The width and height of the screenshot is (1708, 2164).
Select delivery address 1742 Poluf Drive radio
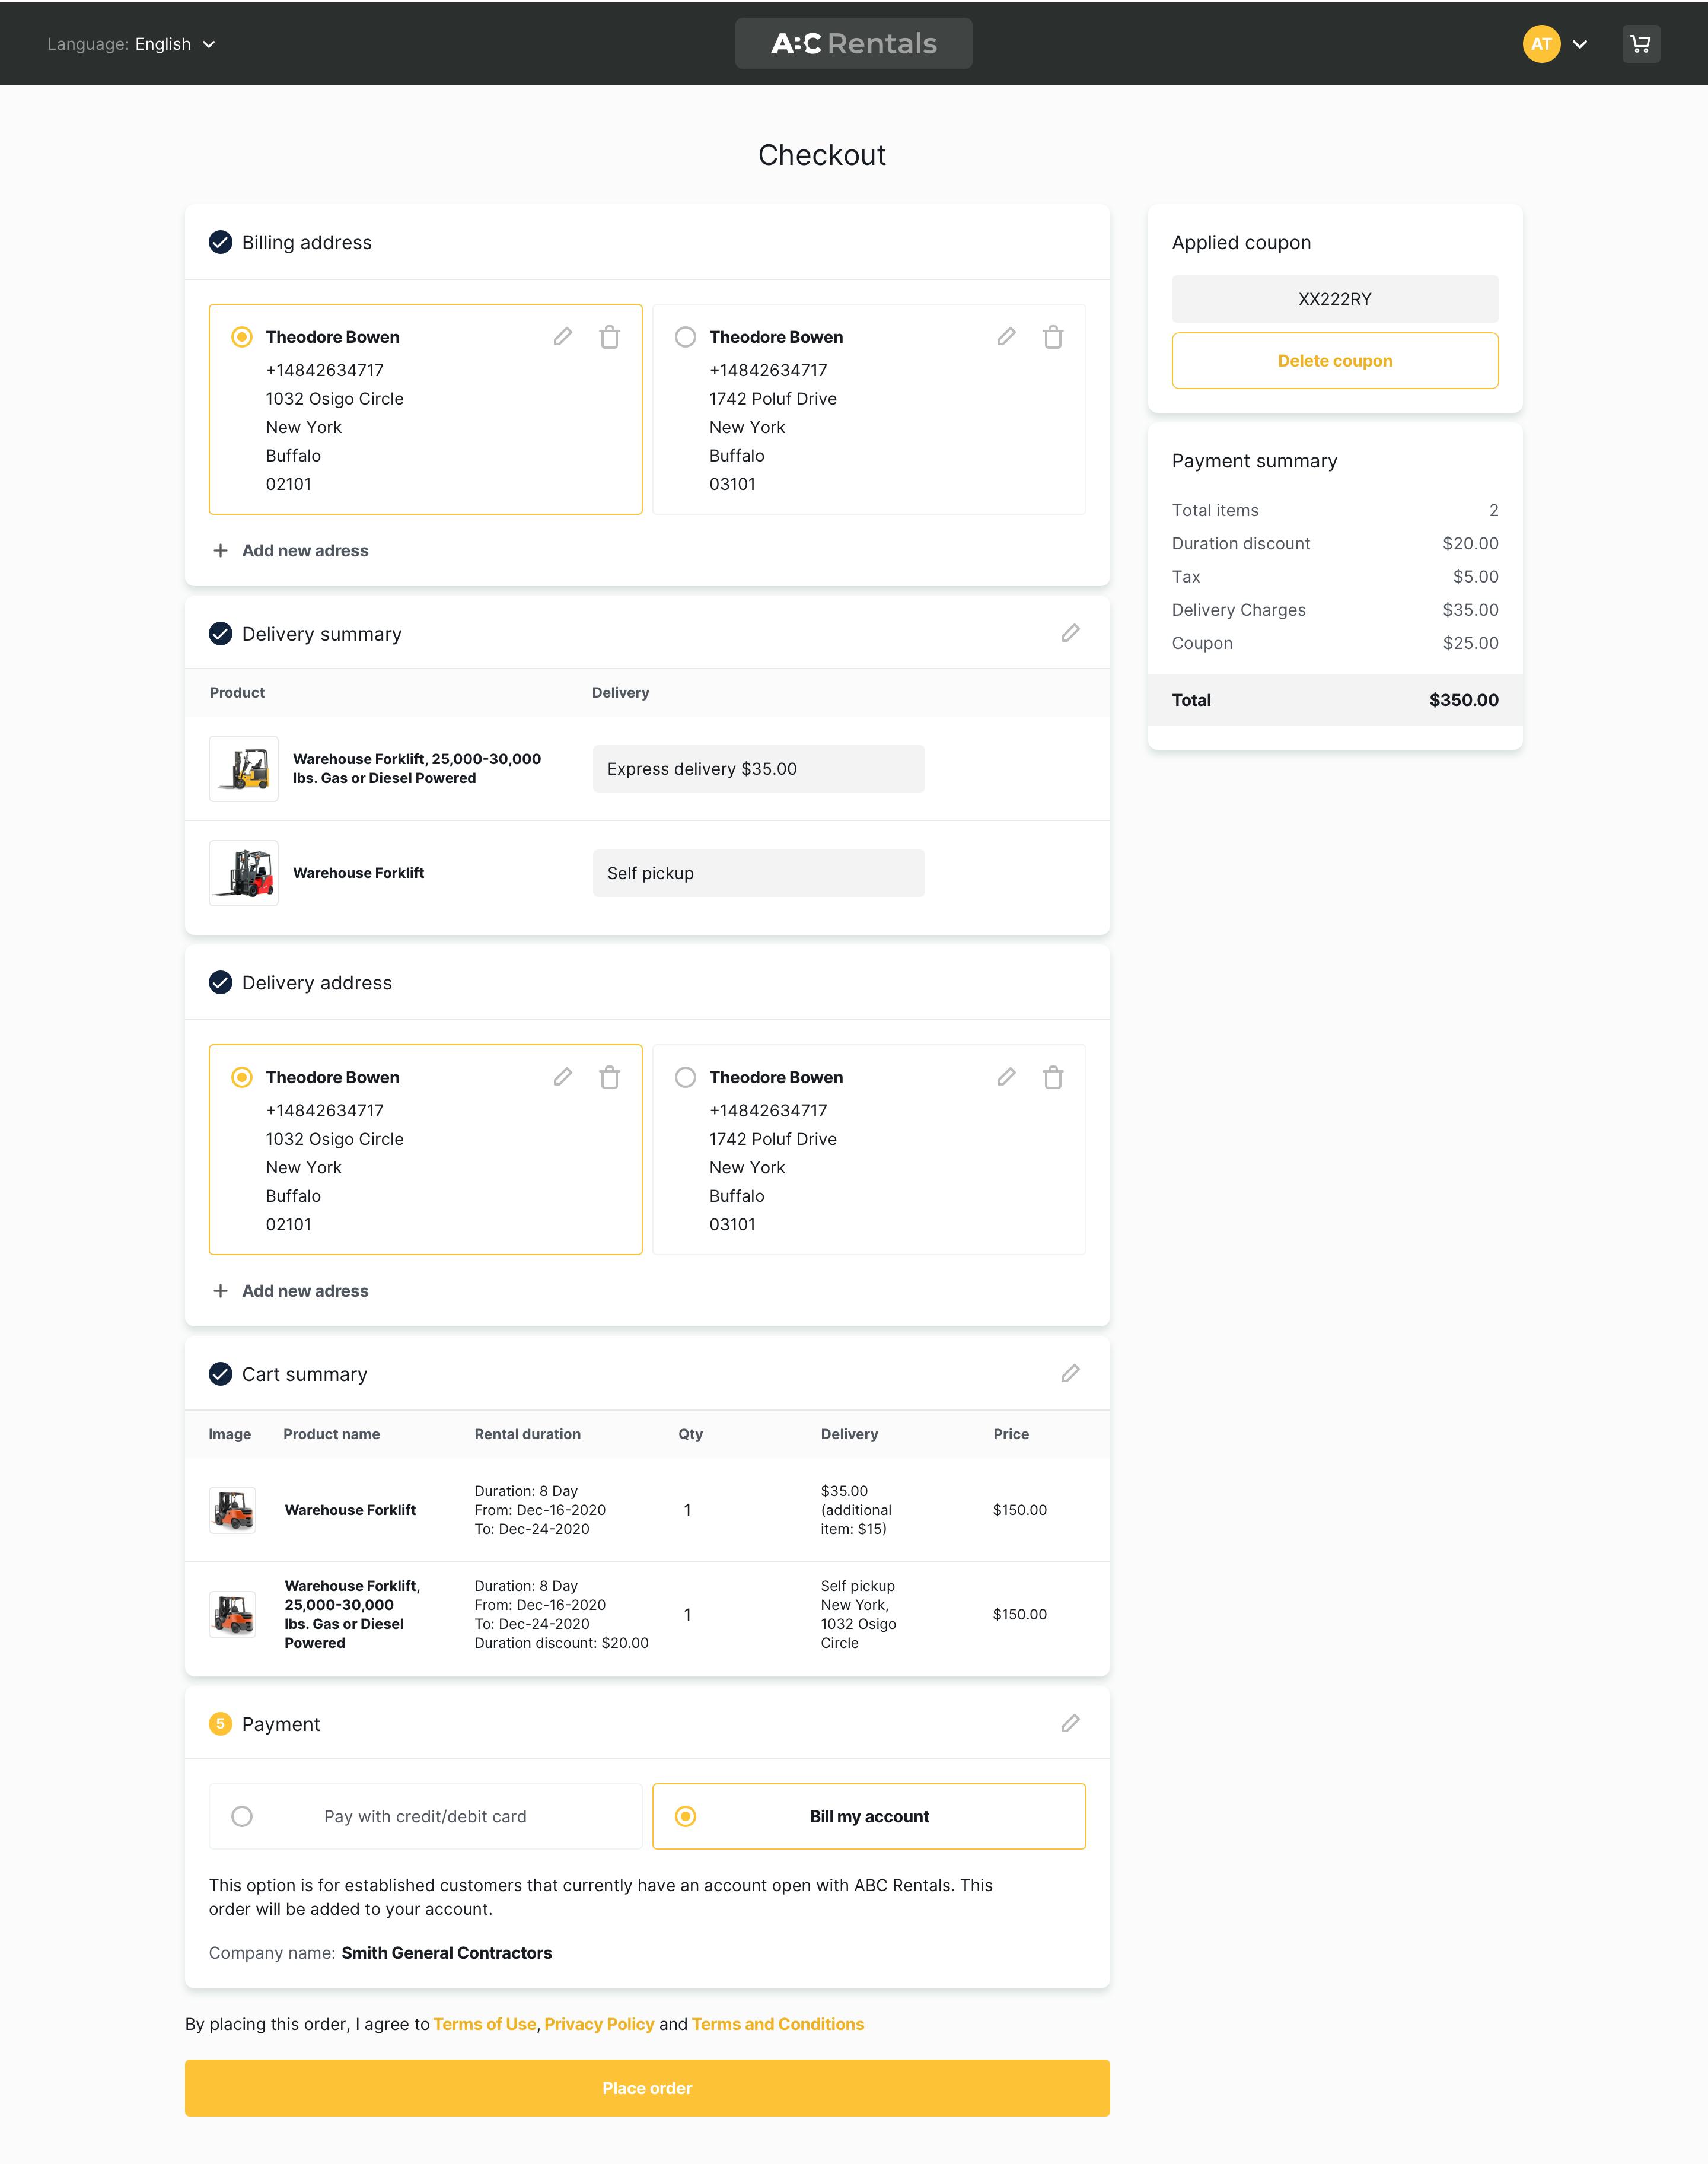[685, 1077]
